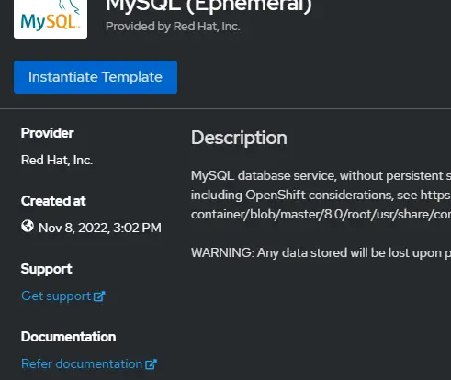451x380 pixels.
Task: Click the container/blob/master path text
Action: click(321, 215)
